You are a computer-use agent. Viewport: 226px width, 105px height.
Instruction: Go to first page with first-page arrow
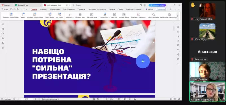click(x=14, y=99)
